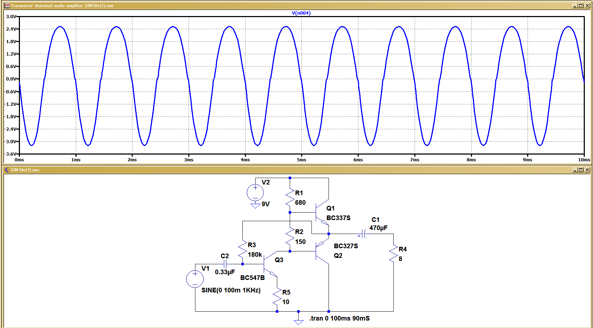Select the Q3 BC547B transistor symbol
Viewport: 593px width, 328px height.
coord(270,264)
